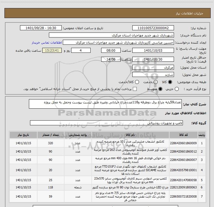214x207 pixels.
Task: Tick the اسناد خزانه اسلامی payment checkbox
Action: click(x=135, y=89)
